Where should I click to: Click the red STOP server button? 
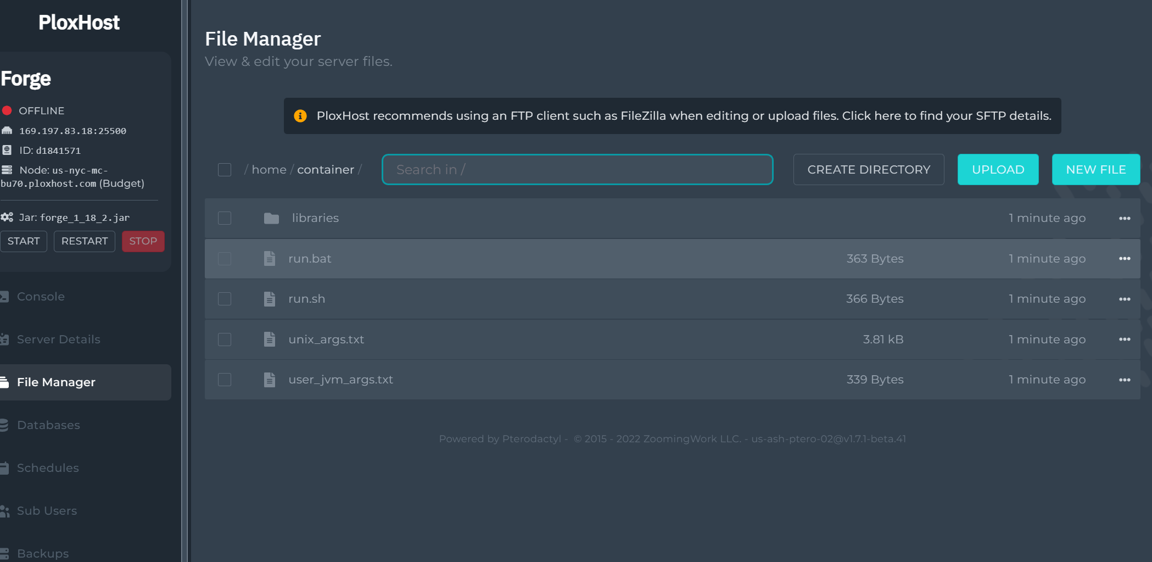(143, 241)
